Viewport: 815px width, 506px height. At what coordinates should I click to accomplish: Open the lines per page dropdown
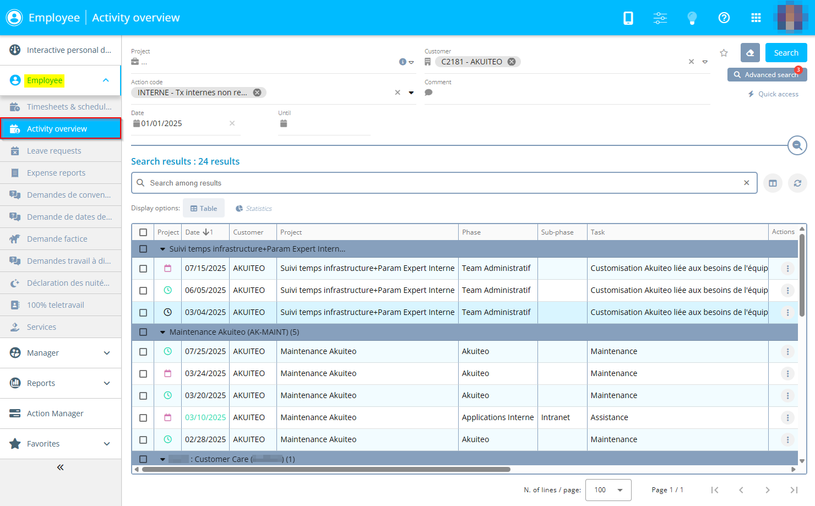pos(608,490)
